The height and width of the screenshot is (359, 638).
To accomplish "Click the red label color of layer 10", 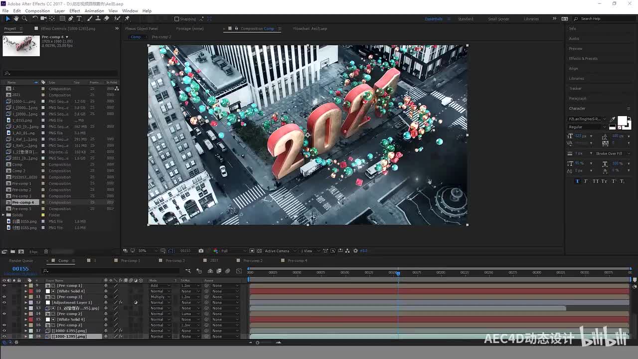I will tap(30, 291).
